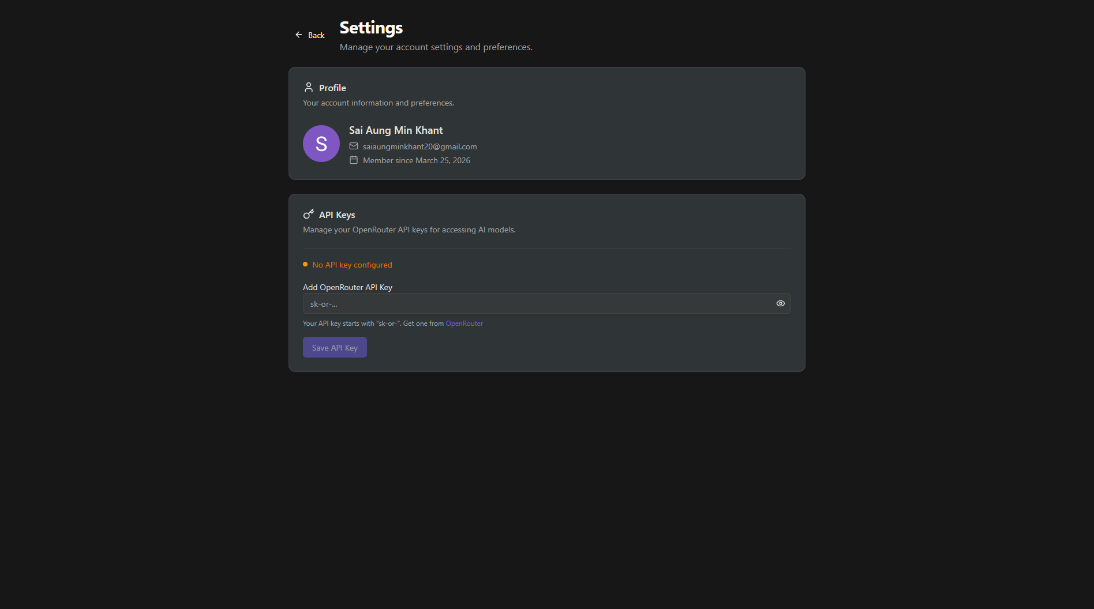
Task: Click Member since March 25, 2026 text
Action: [417, 160]
